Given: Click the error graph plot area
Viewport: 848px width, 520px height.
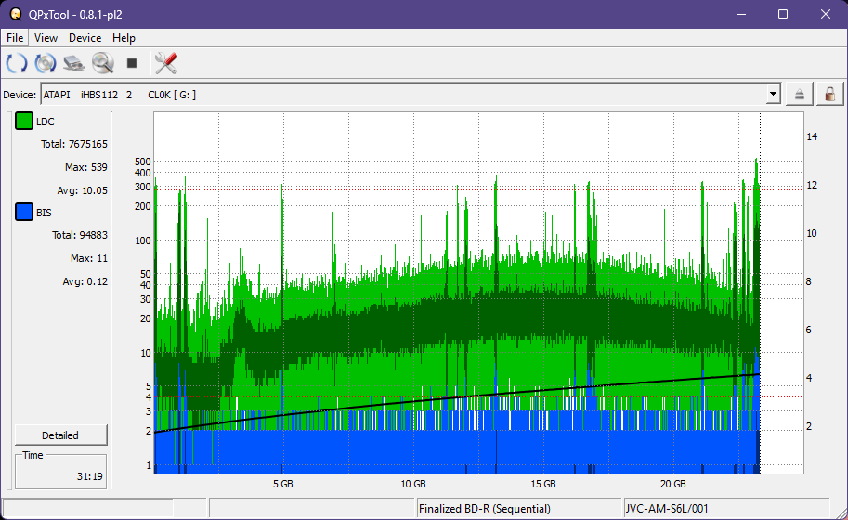Looking at the screenshot, I should tap(478, 293).
